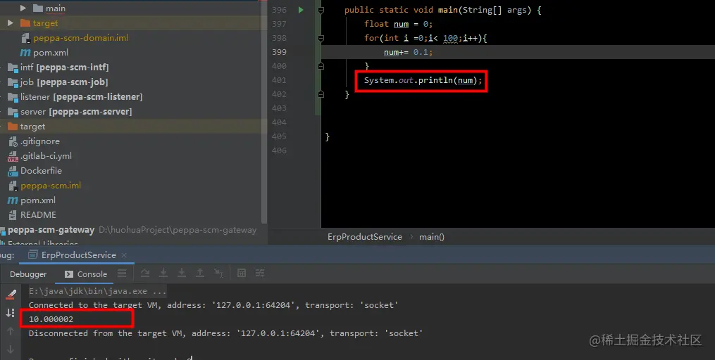The image size is (715, 360).
Task: Click peppa-scm-domain.iml module file icon
Action: [25, 38]
